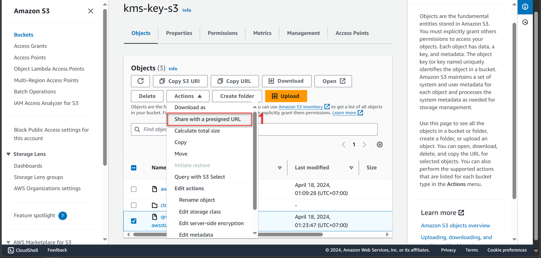The image size is (541, 258).
Task: Select Calculate total size menu item
Action: click(197, 131)
